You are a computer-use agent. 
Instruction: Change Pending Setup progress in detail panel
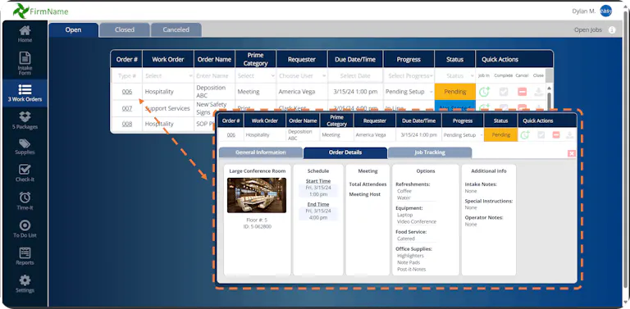(x=463, y=135)
